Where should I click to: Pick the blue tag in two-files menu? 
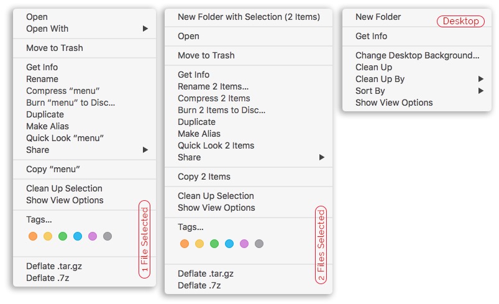click(229, 244)
